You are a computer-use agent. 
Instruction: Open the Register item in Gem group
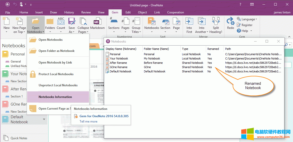(x=245, y=25)
